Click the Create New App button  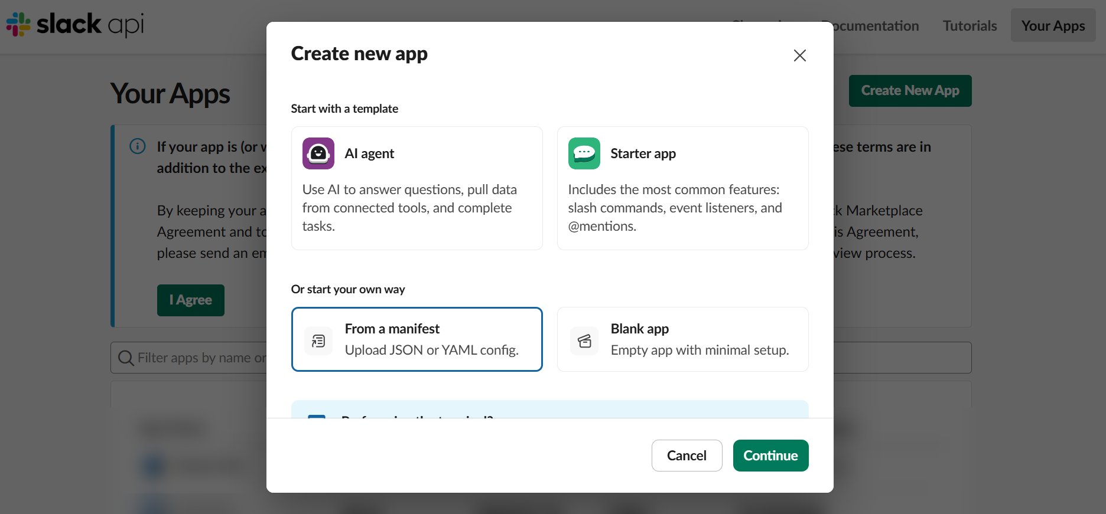(910, 91)
